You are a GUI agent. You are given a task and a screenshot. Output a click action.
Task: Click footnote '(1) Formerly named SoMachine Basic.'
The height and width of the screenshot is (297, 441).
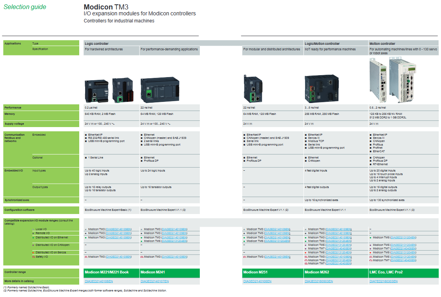[x=26, y=288]
